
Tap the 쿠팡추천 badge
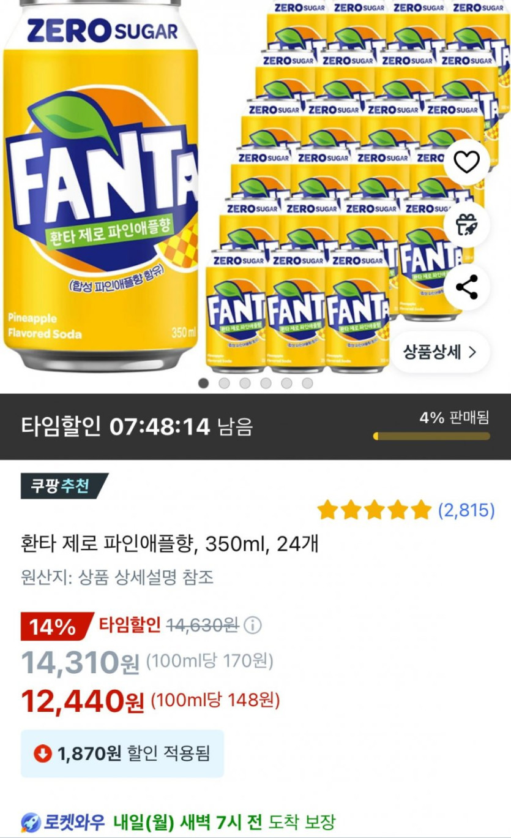(64, 486)
